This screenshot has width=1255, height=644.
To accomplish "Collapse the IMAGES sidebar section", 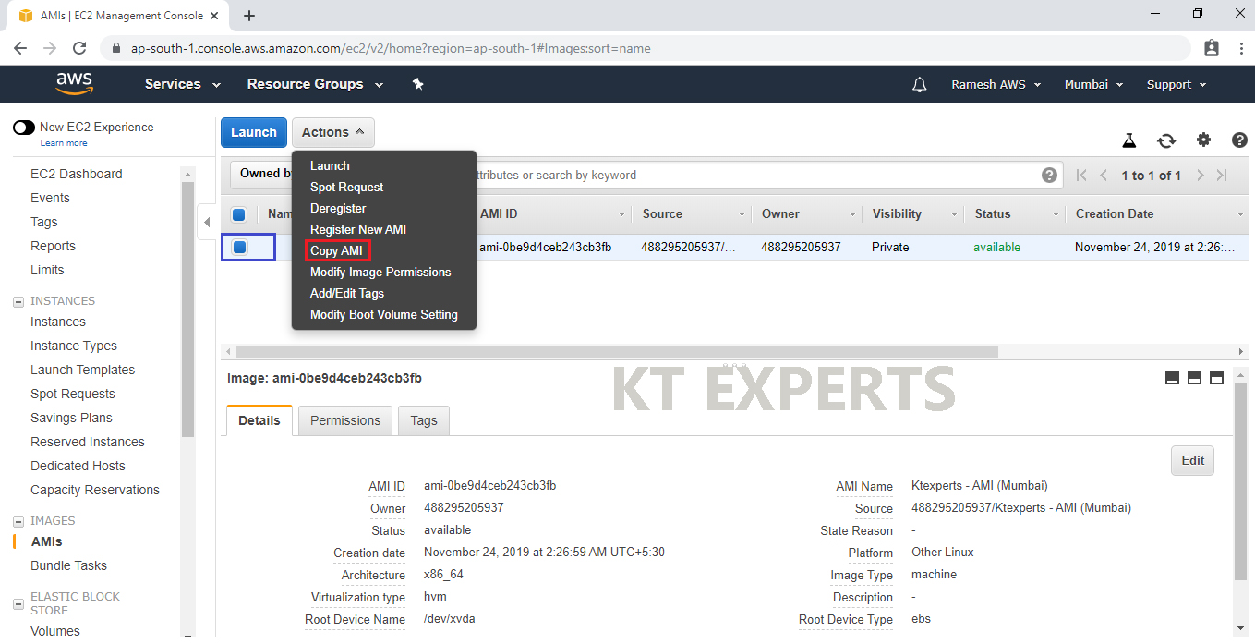I will point(18,521).
